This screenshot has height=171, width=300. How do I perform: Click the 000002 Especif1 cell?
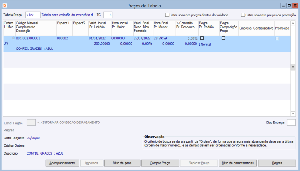[x=63, y=38]
